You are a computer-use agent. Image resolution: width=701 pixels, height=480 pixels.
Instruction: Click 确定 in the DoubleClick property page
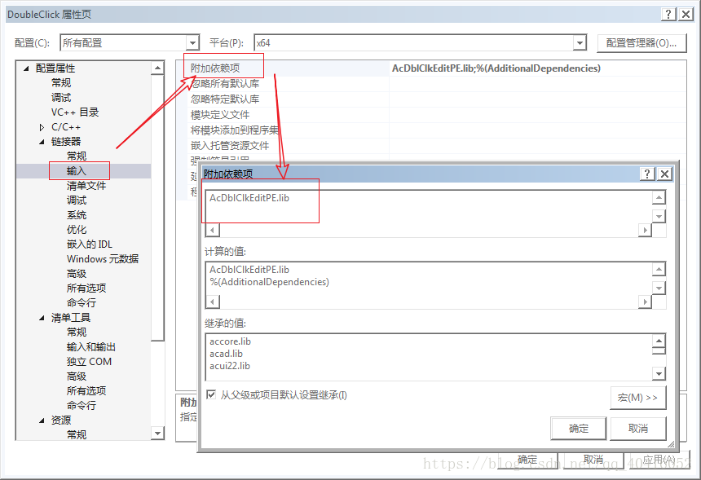pos(527,460)
